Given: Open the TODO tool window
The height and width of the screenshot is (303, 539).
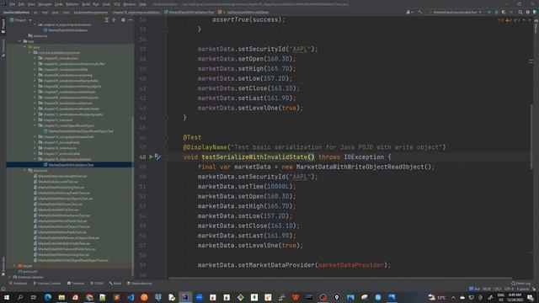Looking at the screenshot, I should tap(97, 284).
